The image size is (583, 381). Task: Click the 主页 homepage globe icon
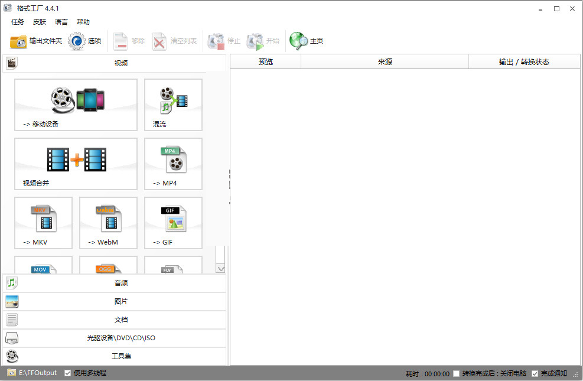[298, 41]
